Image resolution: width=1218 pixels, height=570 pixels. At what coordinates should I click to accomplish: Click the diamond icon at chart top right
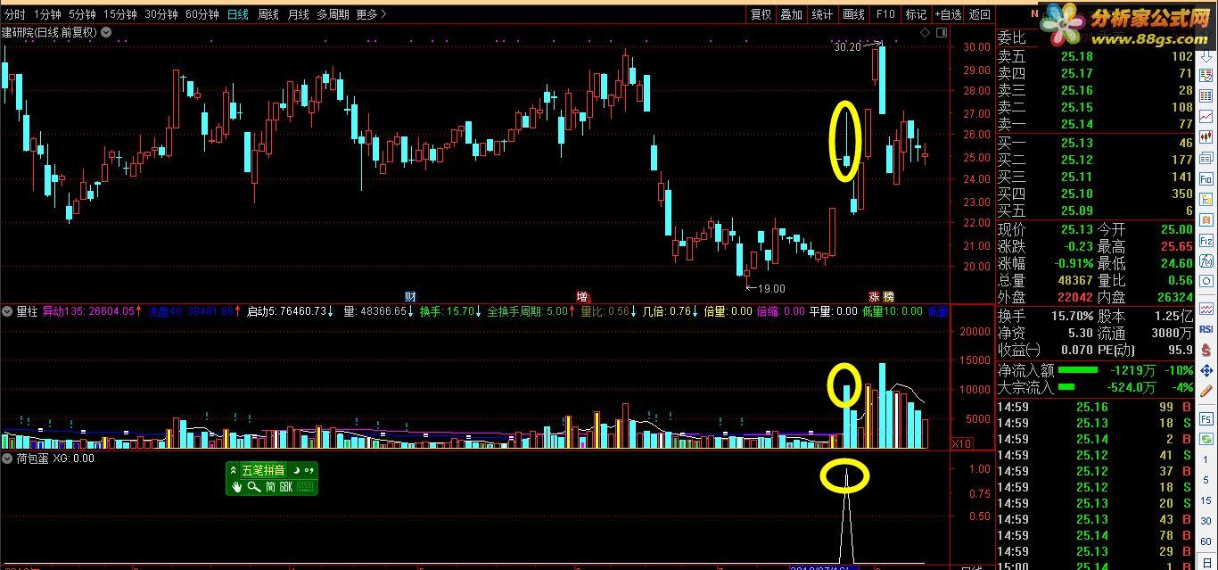pos(926,32)
